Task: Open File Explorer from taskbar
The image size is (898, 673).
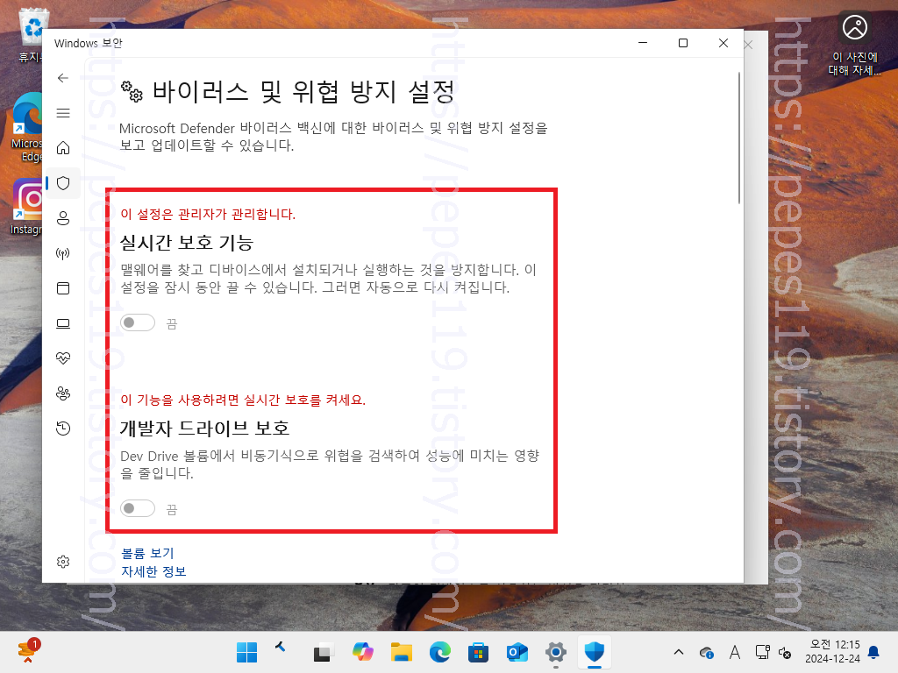Action: coord(402,652)
